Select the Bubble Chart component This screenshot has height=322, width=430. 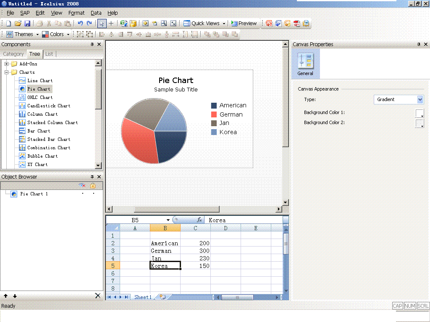[x=43, y=156]
